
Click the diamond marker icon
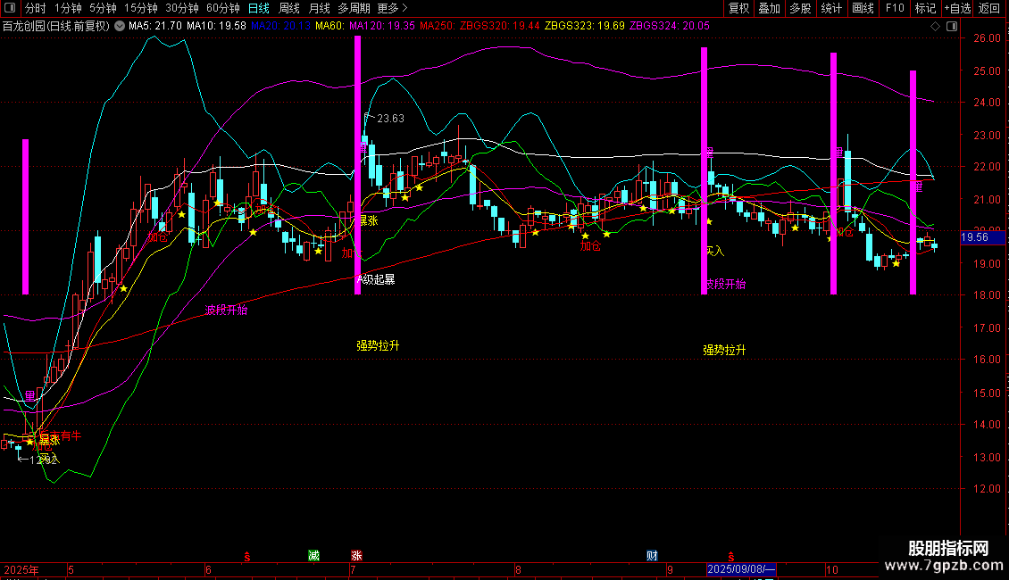pos(936,27)
